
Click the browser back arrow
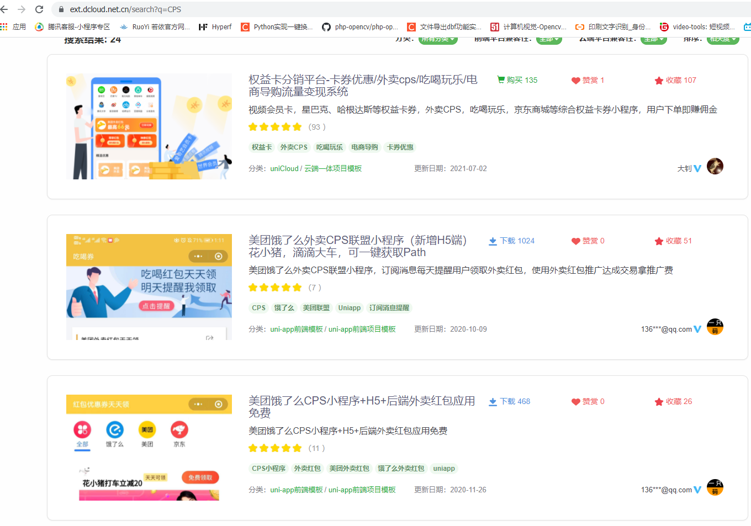[5, 9]
